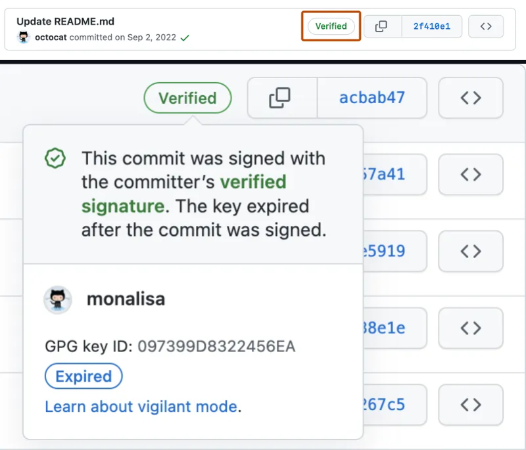The image size is (526, 450).
Task: Click the large Verified badge
Action: pyautogui.click(x=187, y=97)
